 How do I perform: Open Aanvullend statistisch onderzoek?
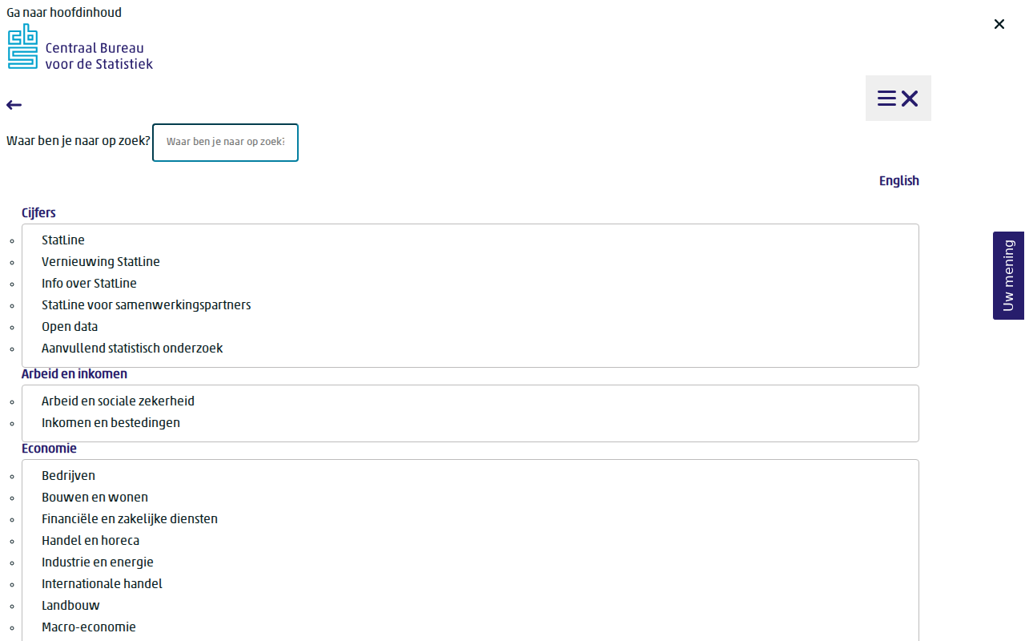tap(132, 348)
